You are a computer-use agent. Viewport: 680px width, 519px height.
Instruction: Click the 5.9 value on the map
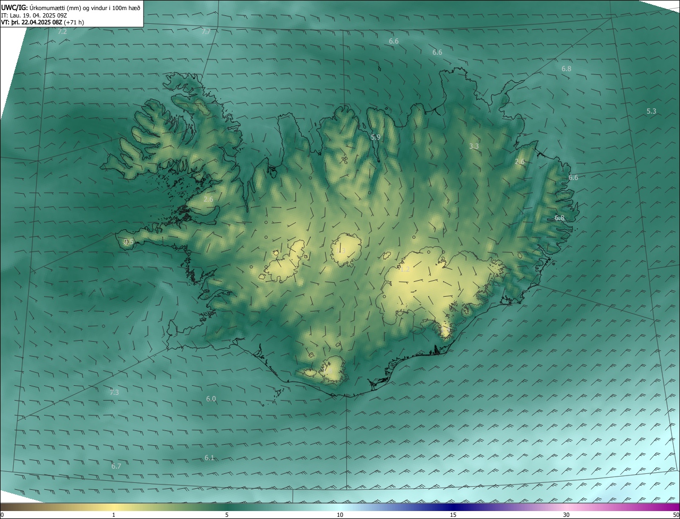point(376,137)
